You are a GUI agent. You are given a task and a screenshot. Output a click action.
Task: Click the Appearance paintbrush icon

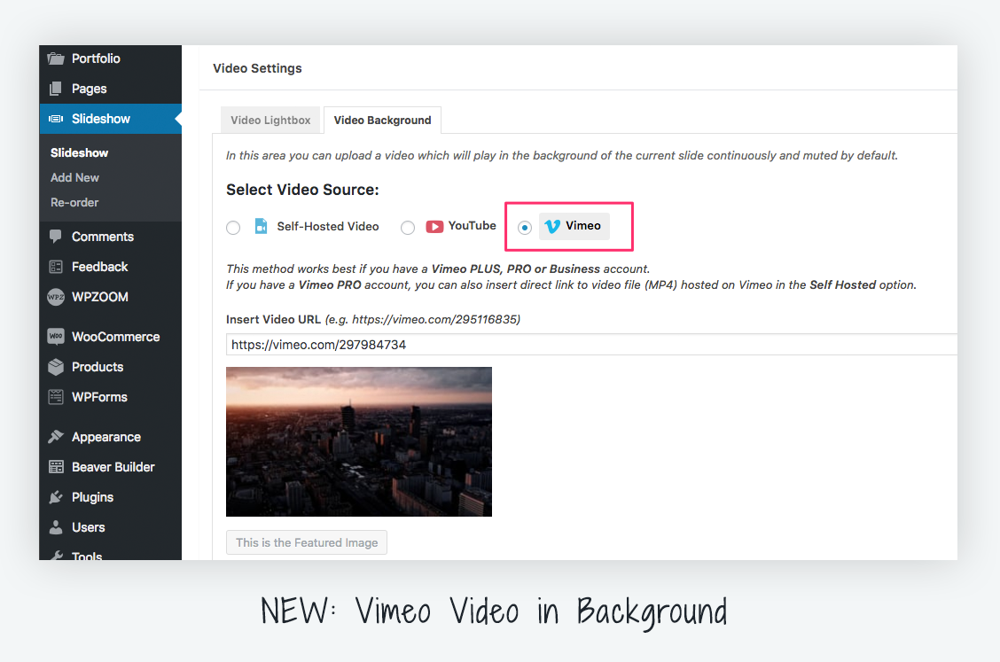56,437
